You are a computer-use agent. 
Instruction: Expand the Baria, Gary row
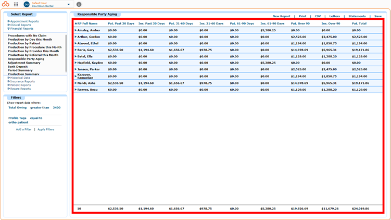click(75, 50)
